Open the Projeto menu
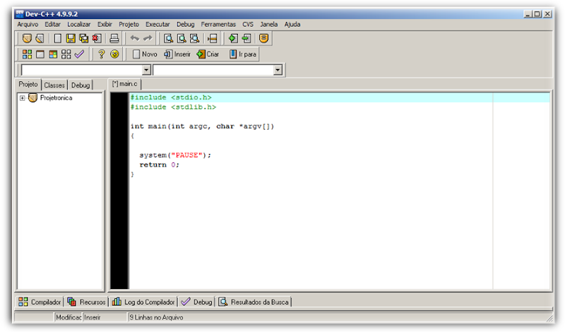This screenshot has width=565, height=332. point(129,24)
